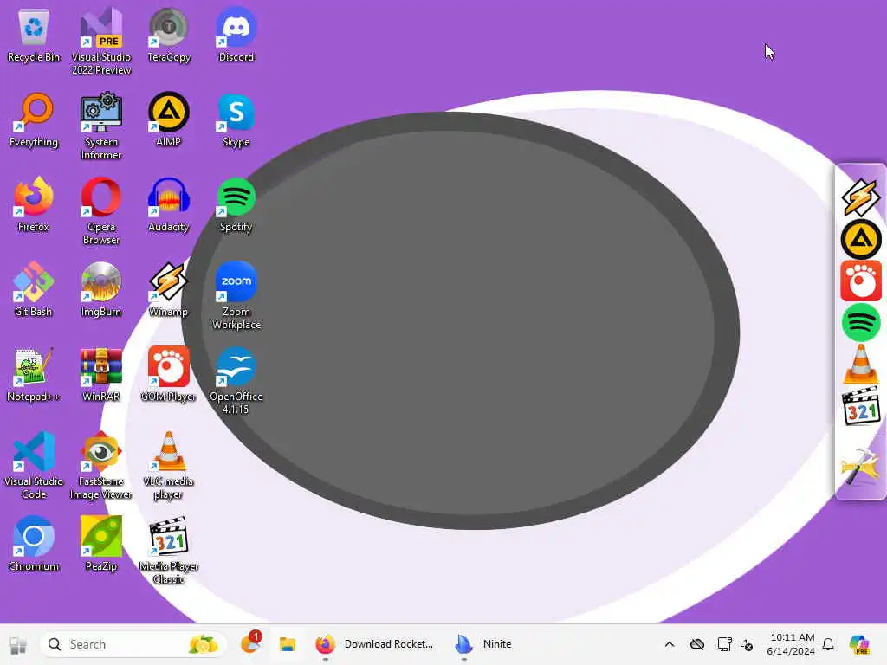The height and width of the screenshot is (665, 887).
Task: Select Visual Studio Code desktop icon
Action: coord(34,465)
